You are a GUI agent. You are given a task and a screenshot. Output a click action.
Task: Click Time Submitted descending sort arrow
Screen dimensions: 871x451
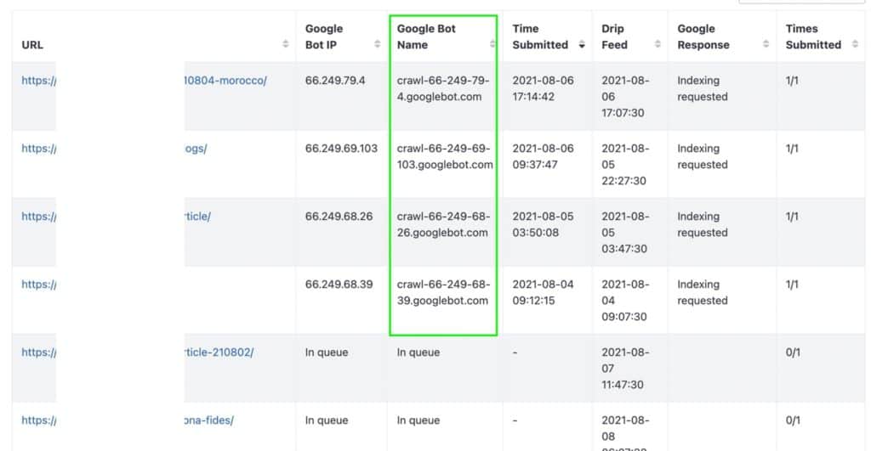[582, 45]
